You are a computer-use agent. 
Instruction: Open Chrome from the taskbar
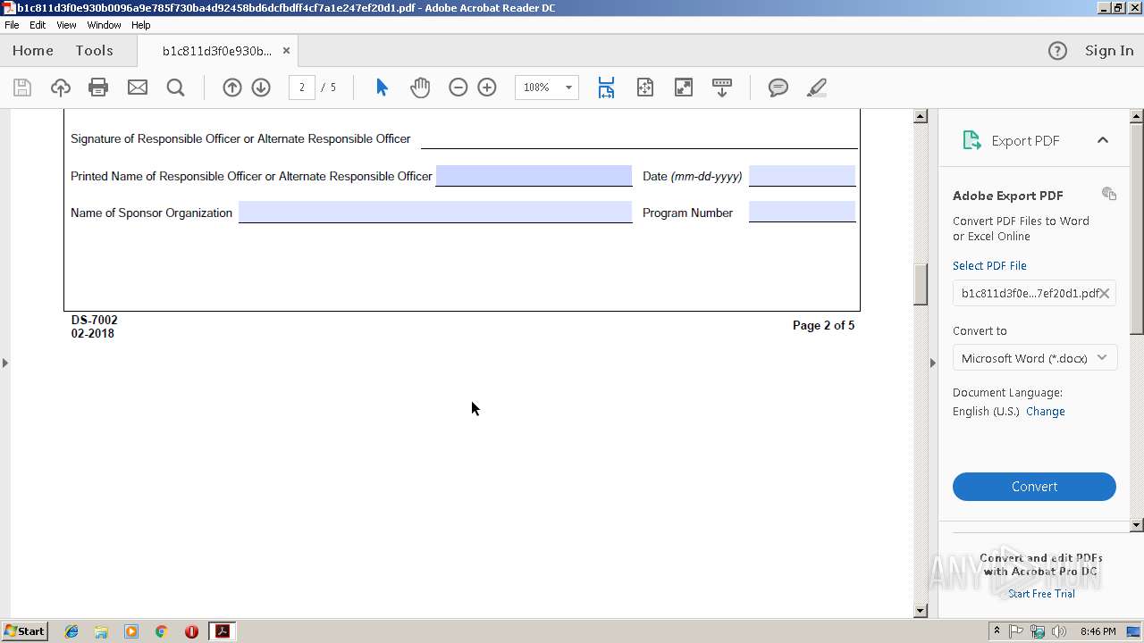[161, 631]
